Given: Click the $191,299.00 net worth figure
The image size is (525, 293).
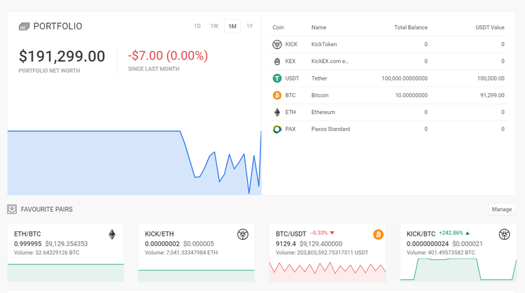Looking at the screenshot, I should point(62,56).
